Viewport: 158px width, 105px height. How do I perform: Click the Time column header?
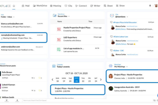coord(90,22)
